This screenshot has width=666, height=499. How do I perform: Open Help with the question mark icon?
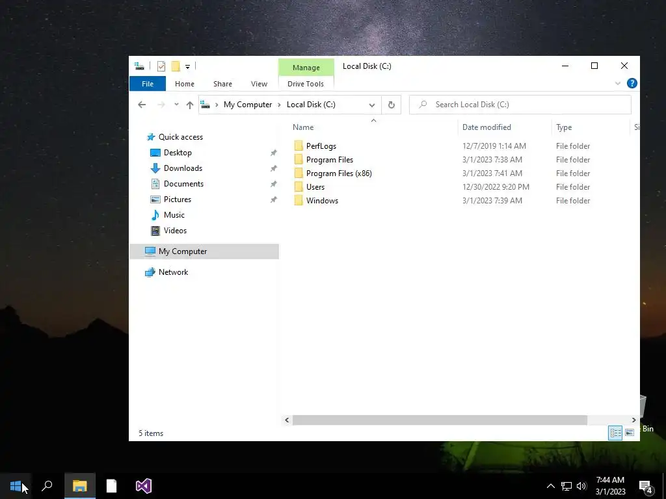632,84
